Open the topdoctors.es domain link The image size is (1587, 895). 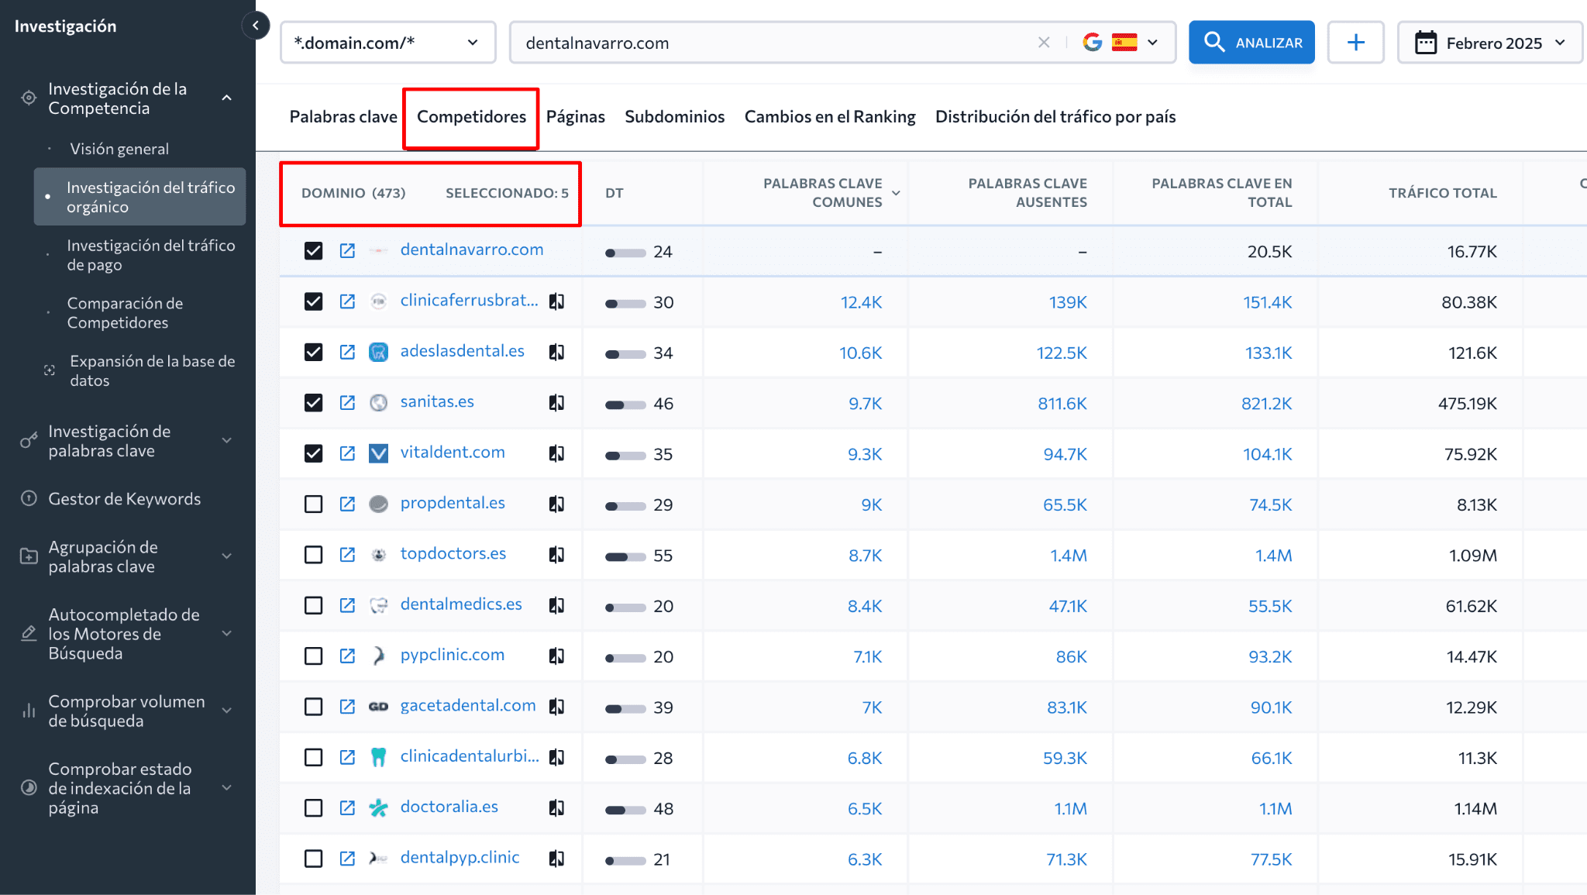tap(453, 553)
